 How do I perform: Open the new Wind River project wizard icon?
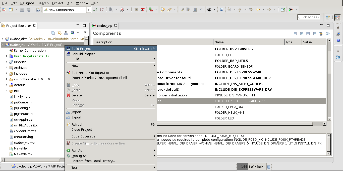4,10
